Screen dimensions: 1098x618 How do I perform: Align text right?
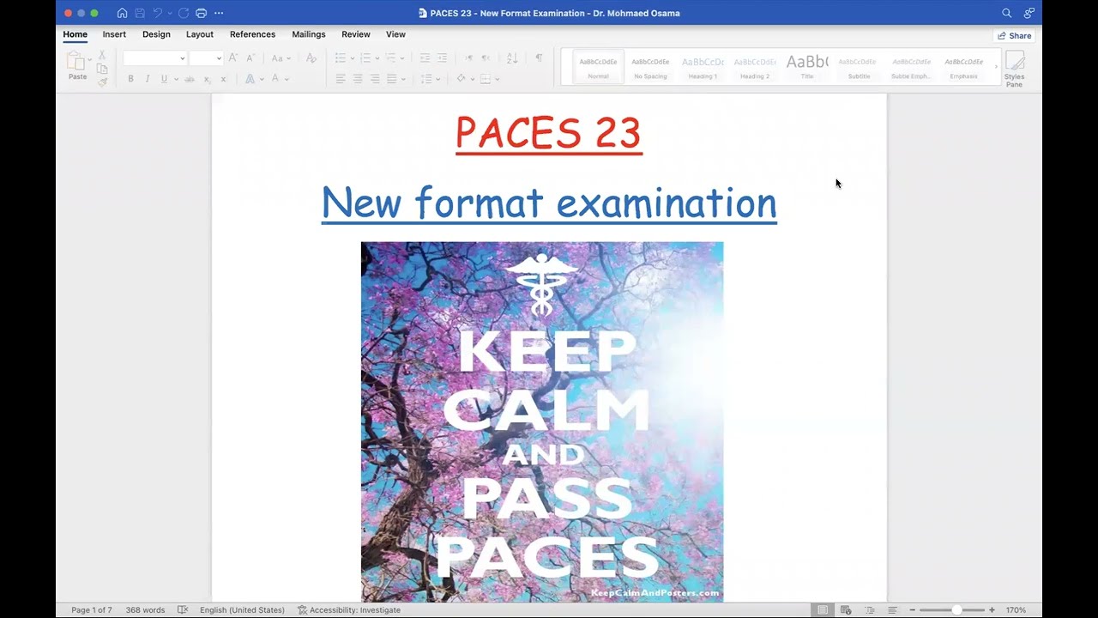(375, 79)
